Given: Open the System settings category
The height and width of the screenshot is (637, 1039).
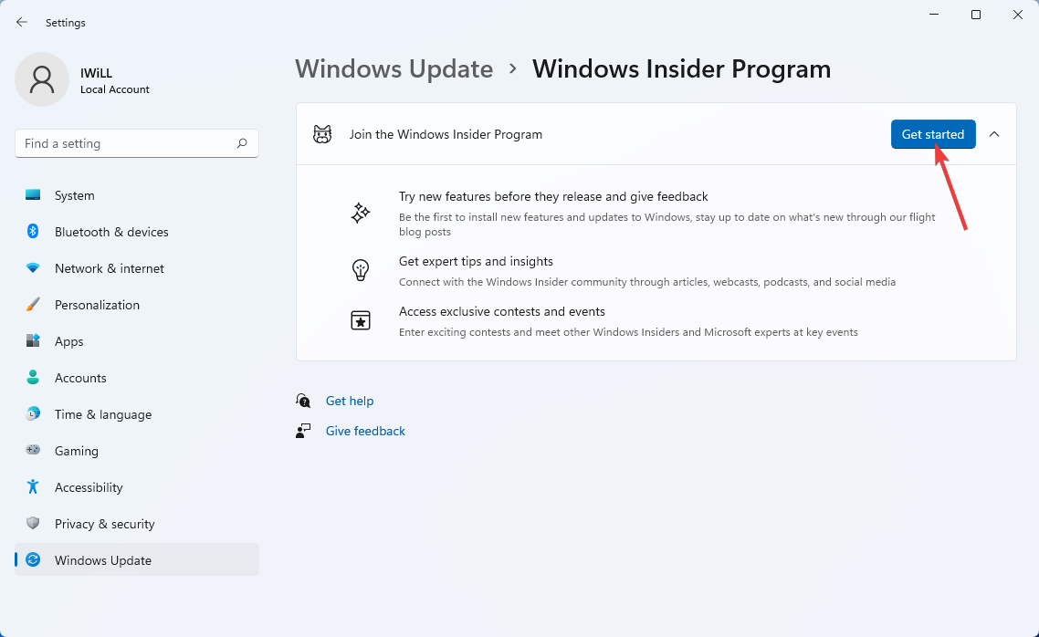Looking at the screenshot, I should tap(137, 195).
